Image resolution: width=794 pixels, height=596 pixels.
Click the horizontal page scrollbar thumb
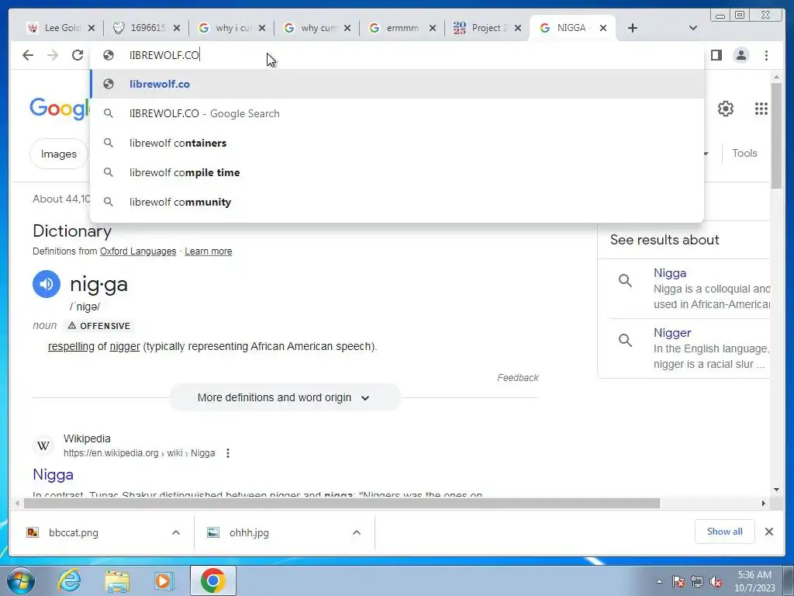coord(342,503)
